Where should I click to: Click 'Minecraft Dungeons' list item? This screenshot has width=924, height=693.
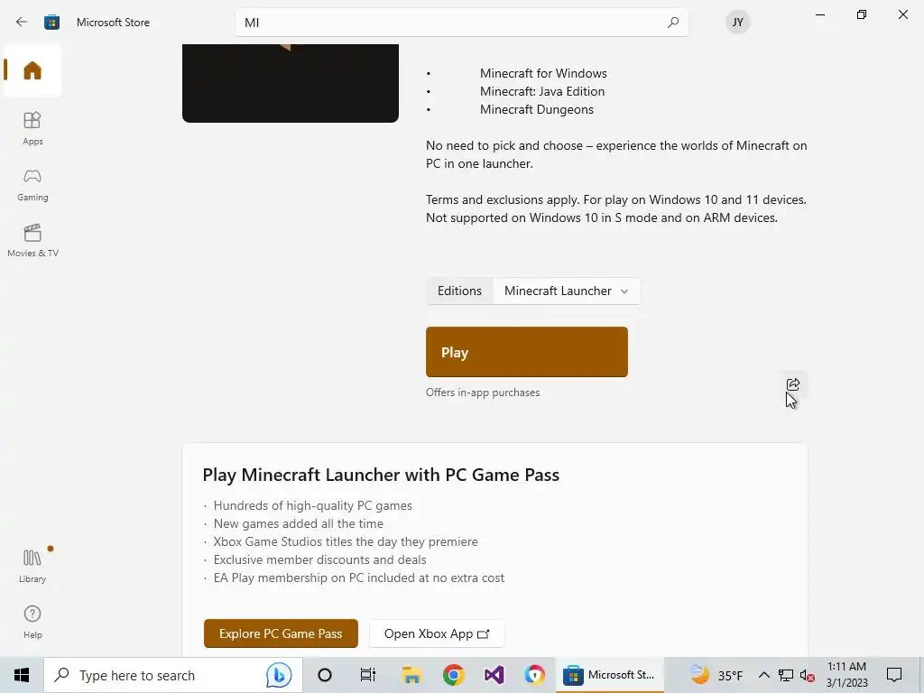click(x=536, y=109)
